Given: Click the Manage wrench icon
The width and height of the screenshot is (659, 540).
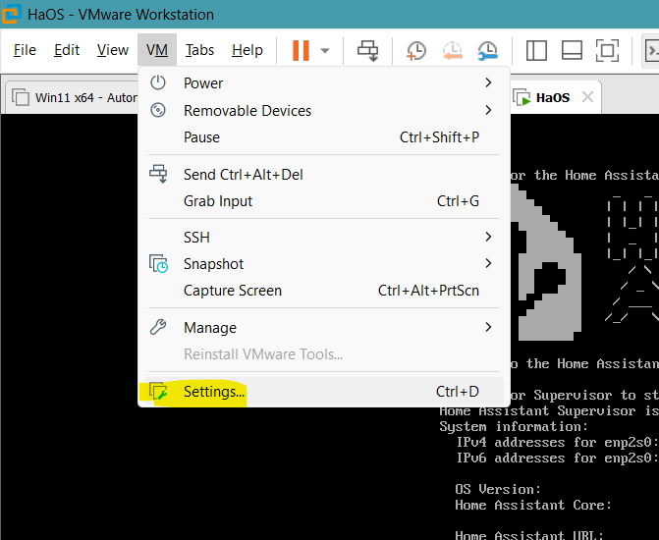Looking at the screenshot, I should pos(158,327).
